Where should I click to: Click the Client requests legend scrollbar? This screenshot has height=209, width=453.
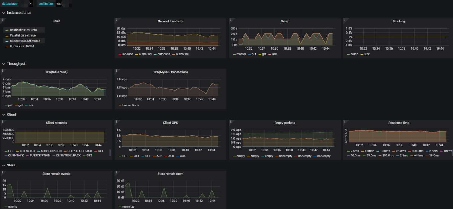110,153
